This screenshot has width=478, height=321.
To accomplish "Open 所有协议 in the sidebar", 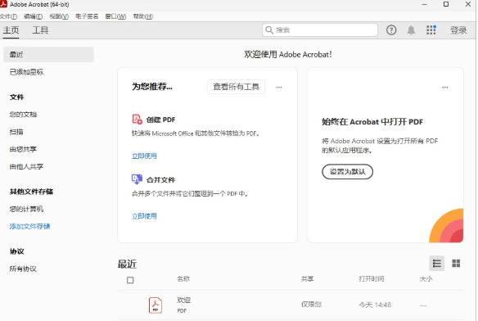I will 23,269.
